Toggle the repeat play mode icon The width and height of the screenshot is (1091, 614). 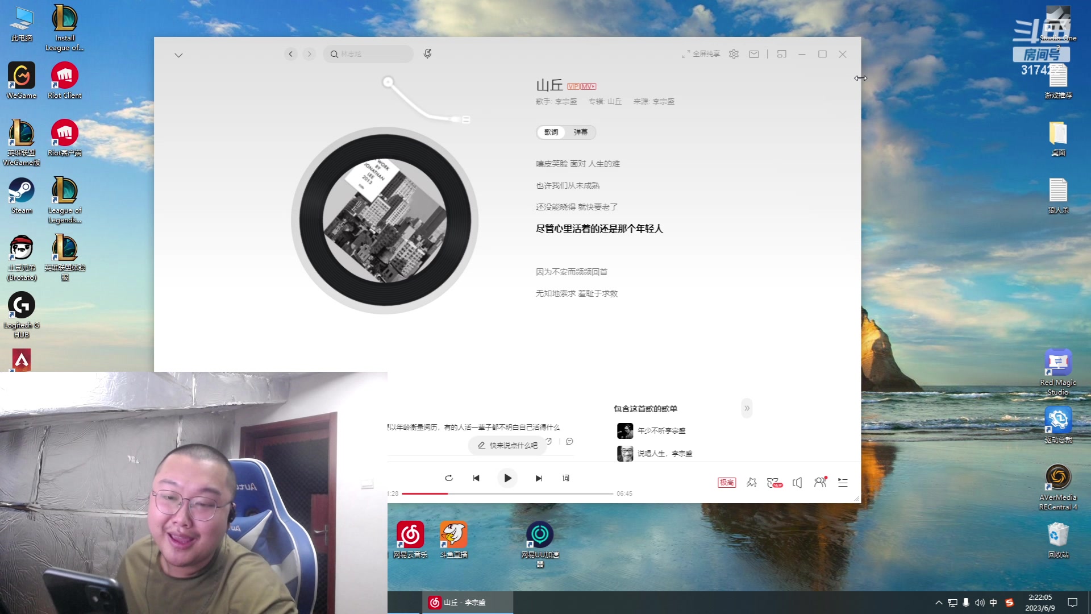pyautogui.click(x=448, y=478)
